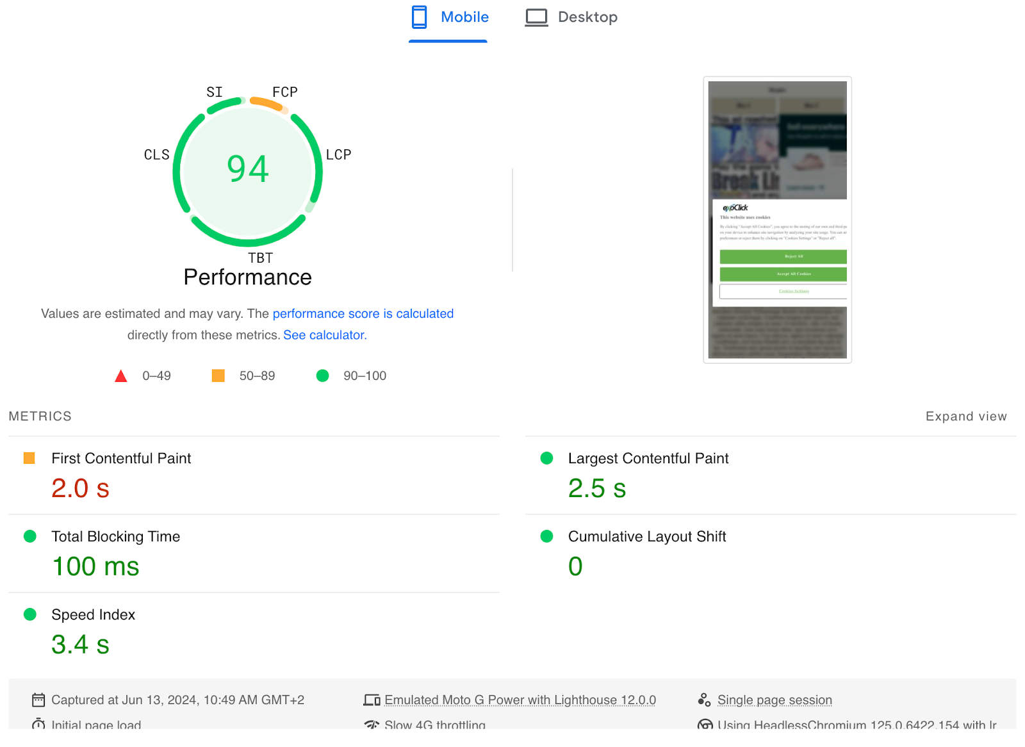Click the TBT gauge label

(x=261, y=258)
